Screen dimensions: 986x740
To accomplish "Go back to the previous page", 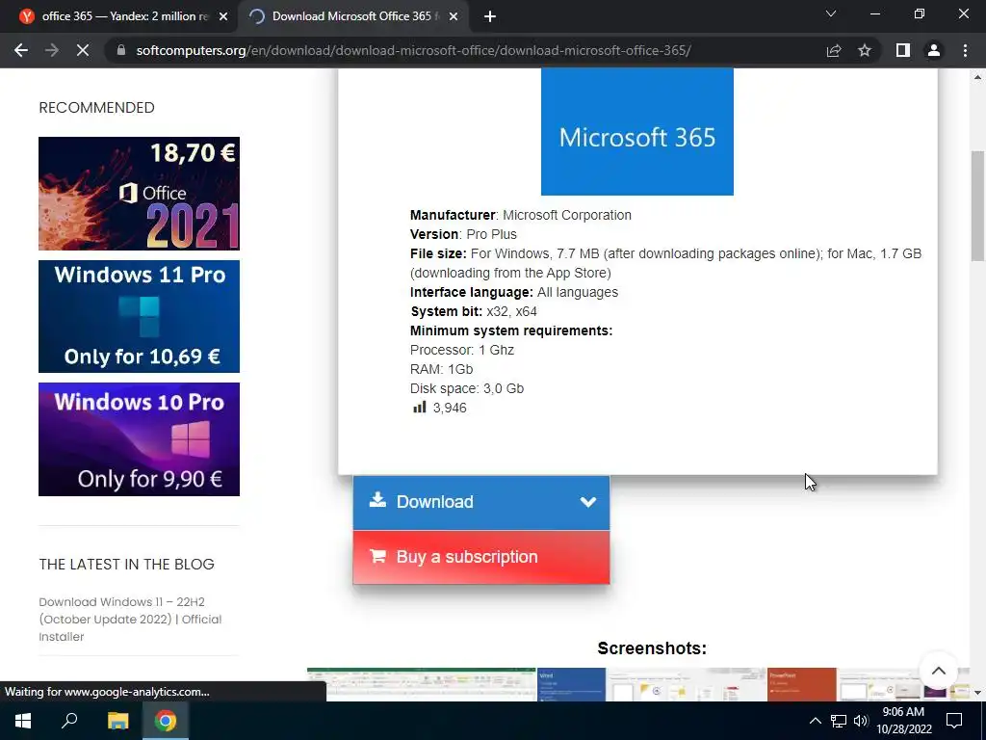I will pos(21,50).
